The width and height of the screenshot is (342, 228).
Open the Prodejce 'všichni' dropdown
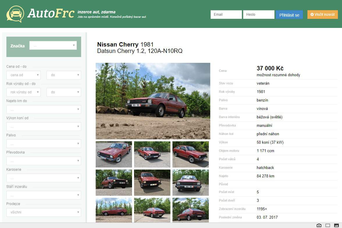pos(44,212)
